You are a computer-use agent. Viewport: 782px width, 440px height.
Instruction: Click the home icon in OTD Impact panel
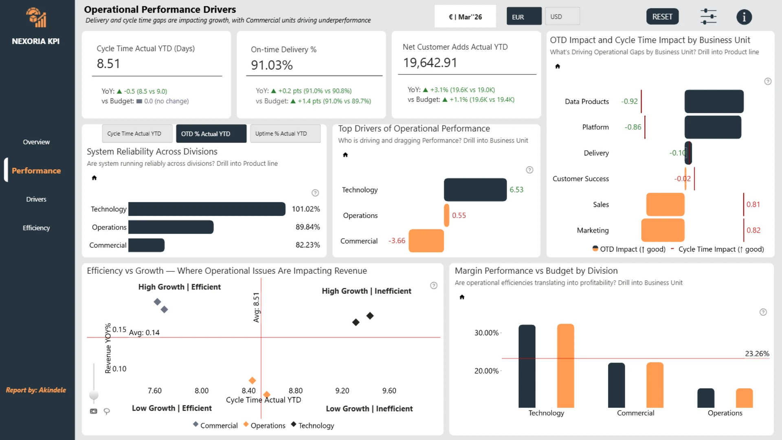(x=558, y=66)
